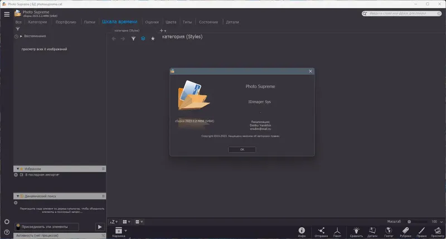Close the About dialog
Screen dimensions: 446x239
tap(311, 71)
